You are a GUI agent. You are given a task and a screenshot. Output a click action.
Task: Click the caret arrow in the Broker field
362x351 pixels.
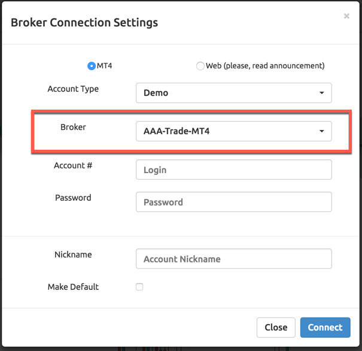321,131
